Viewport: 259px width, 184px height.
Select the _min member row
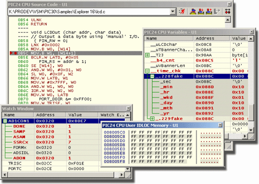tap(196, 87)
